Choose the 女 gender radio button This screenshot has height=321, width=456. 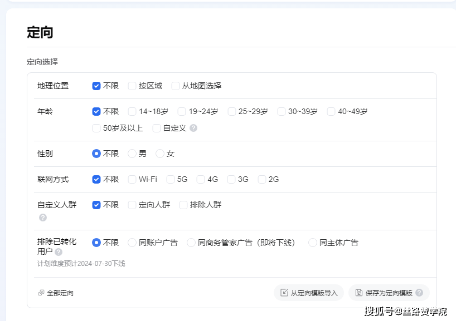coord(160,154)
